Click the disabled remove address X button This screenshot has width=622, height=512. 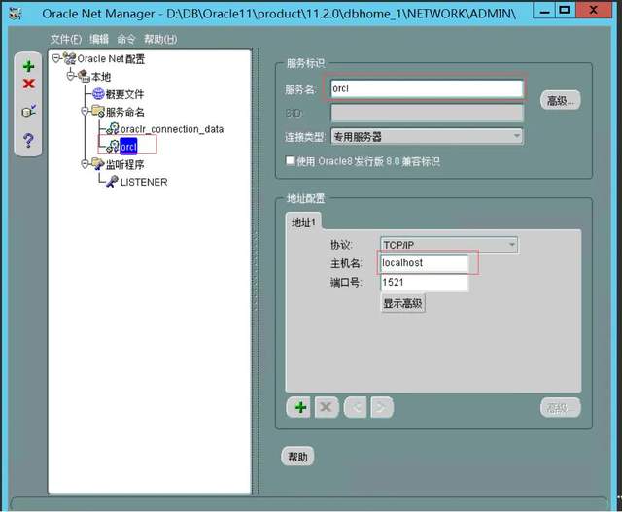[327, 407]
